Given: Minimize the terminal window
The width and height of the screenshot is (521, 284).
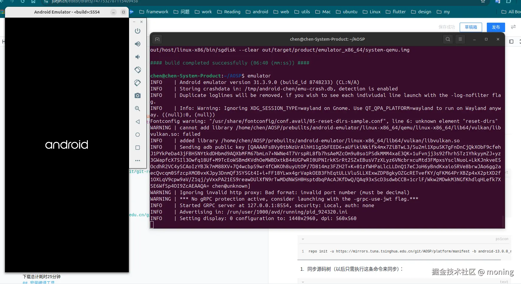Looking at the screenshot, I should (474, 39).
